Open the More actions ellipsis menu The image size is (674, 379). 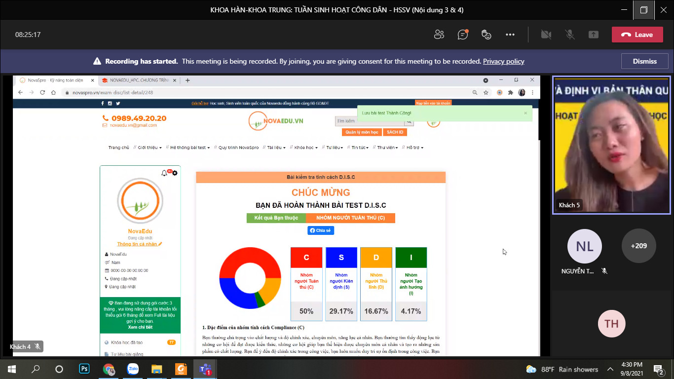(510, 35)
